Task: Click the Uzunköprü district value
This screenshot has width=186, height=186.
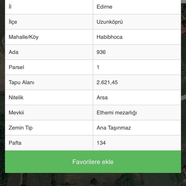Action: (110, 22)
